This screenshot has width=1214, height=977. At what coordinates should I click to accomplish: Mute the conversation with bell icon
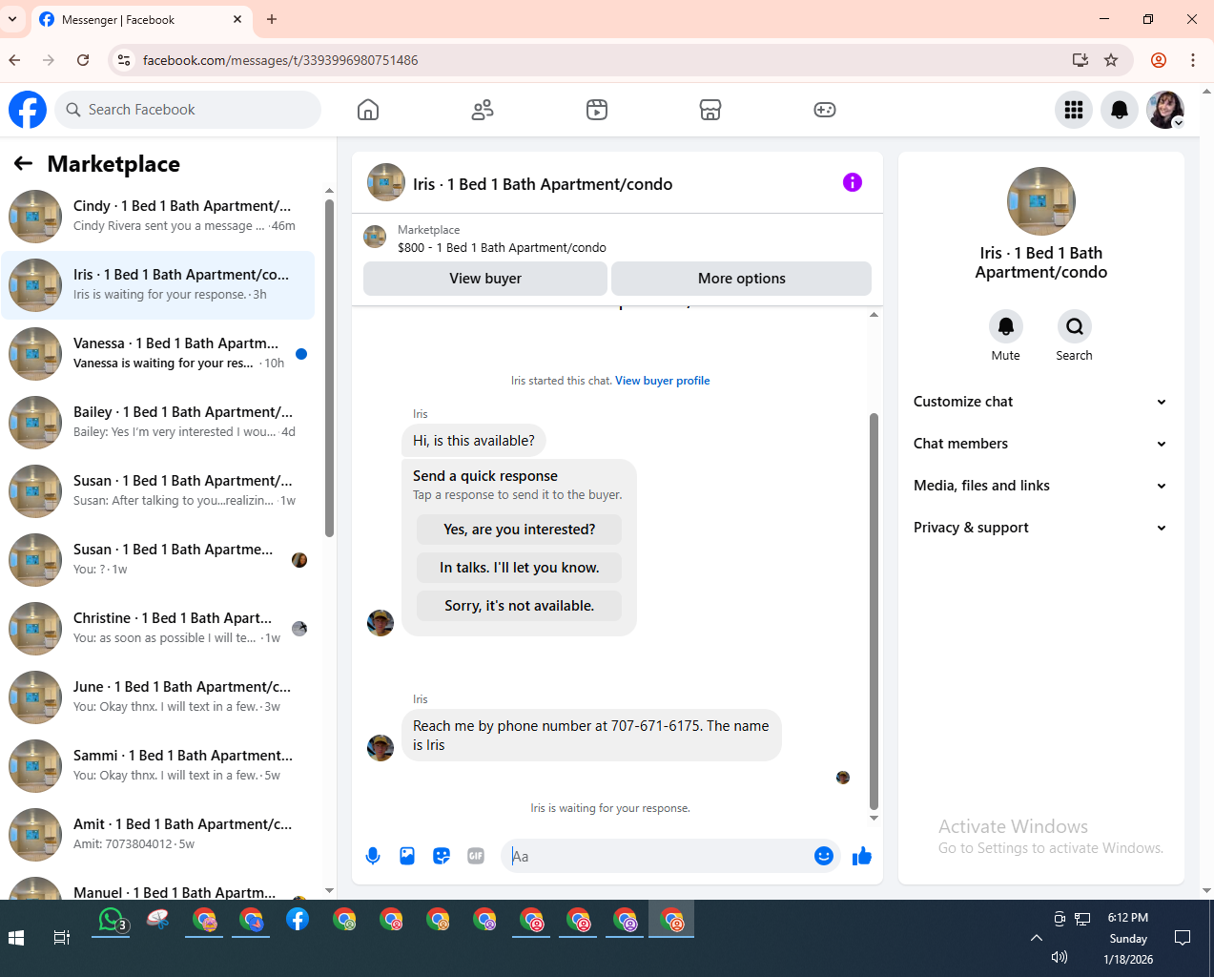pyautogui.click(x=1006, y=326)
